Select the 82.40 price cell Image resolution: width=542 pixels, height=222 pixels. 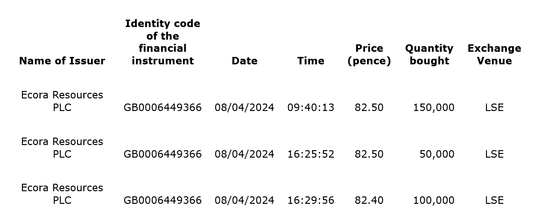pyautogui.click(x=369, y=200)
